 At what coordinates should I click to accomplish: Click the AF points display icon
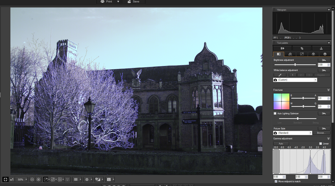[x=87, y=179]
